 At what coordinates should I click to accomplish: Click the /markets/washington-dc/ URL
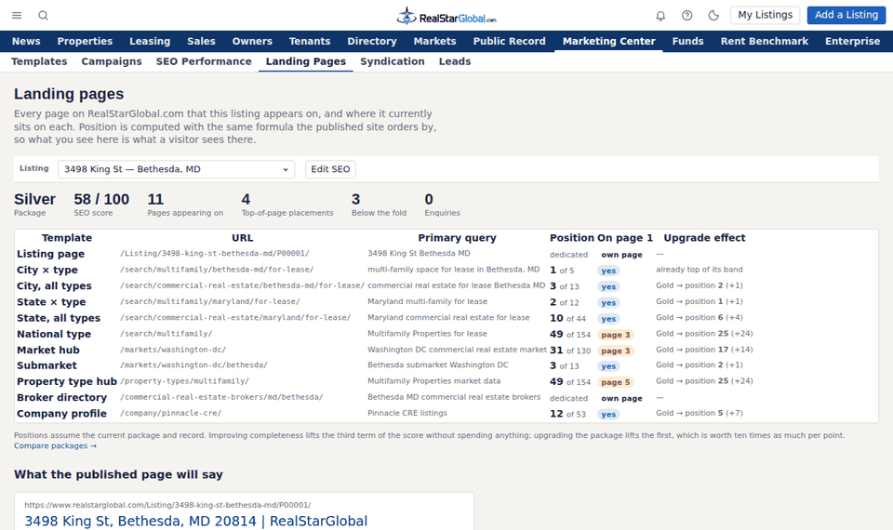tap(173, 350)
